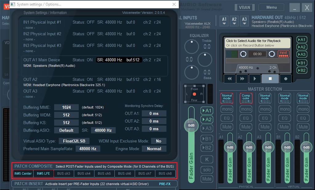Stop the cassette recorder
The width and height of the screenshot is (315, 190).
point(270,79)
